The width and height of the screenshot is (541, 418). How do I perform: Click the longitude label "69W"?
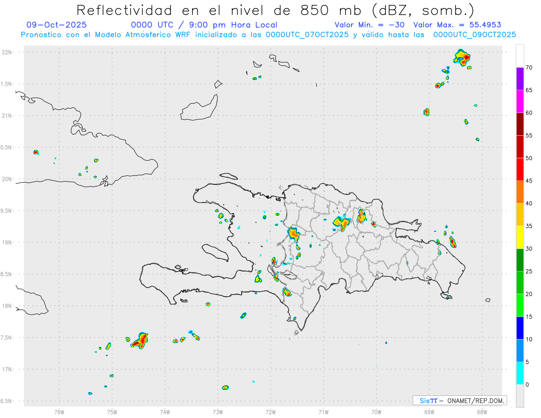click(x=429, y=411)
